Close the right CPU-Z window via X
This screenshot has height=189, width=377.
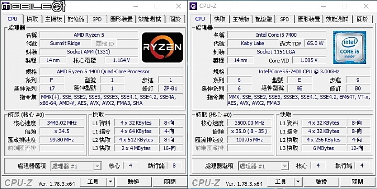coord(366,6)
